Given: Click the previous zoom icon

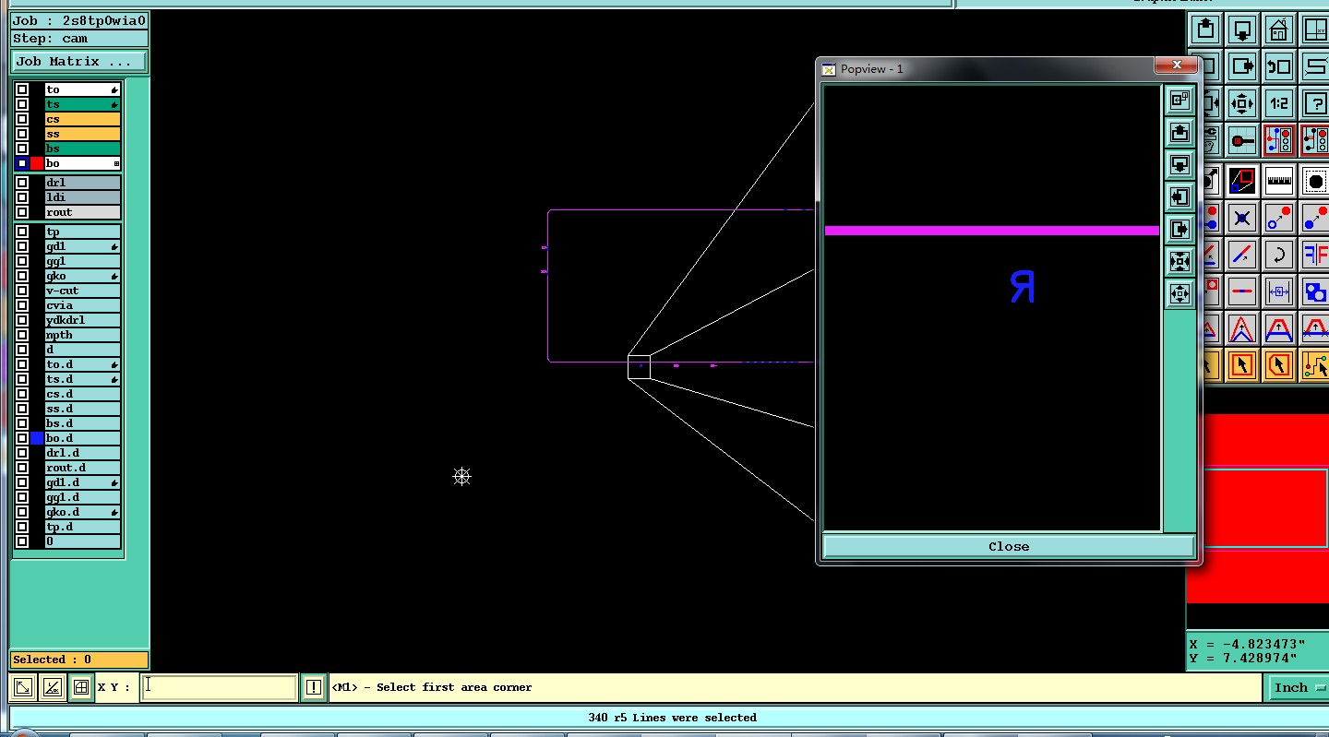Looking at the screenshot, I should [1278, 66].
